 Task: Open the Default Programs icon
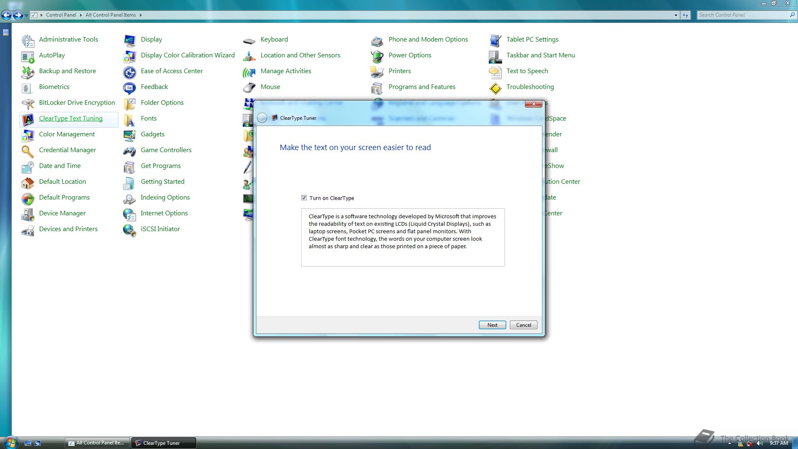pyautogui.click(x=28, y=199)
